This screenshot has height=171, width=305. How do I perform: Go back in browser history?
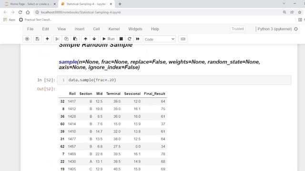click(x=5, y=12)
